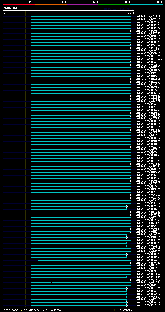
Task: Select UniRef100_C6F1E5 entry
Action: [x=148, y=132]
